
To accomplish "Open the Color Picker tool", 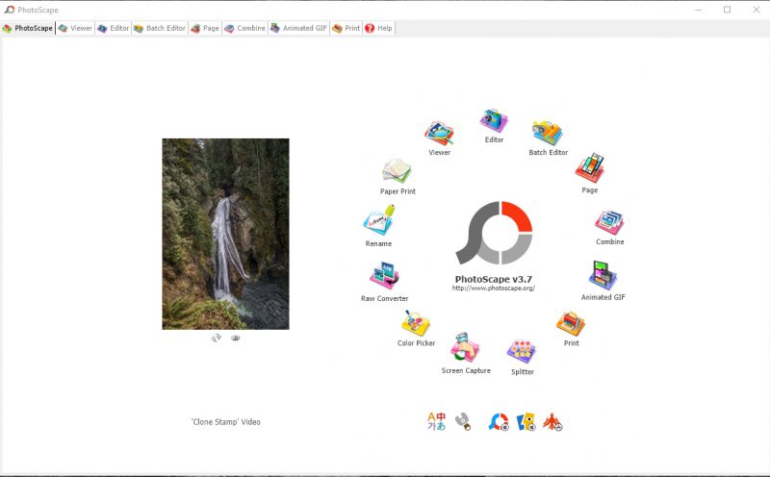I will 416,323.
